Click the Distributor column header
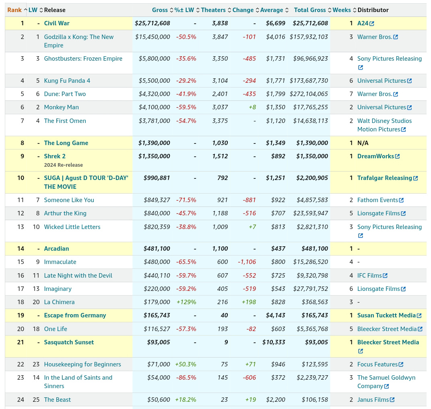431x409 pixels. pyautogui.click(x=373, y=10)
